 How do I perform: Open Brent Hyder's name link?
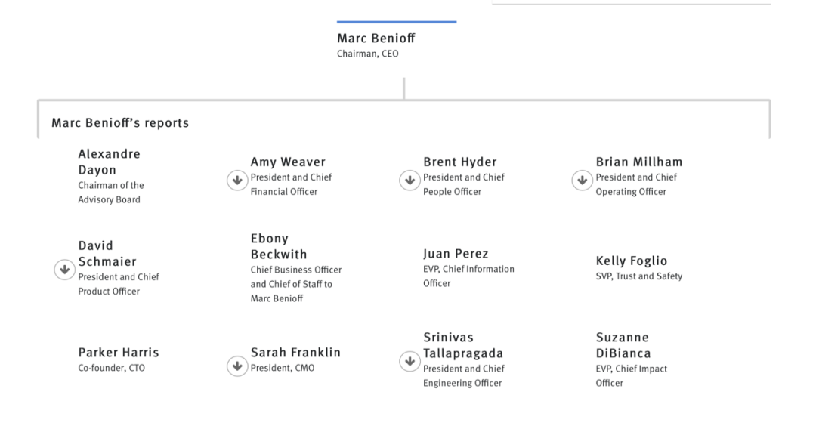point(460,162)
